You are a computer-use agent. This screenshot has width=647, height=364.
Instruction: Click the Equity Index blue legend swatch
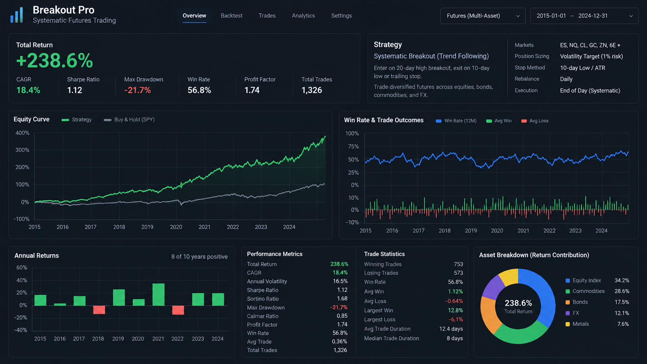568,281
